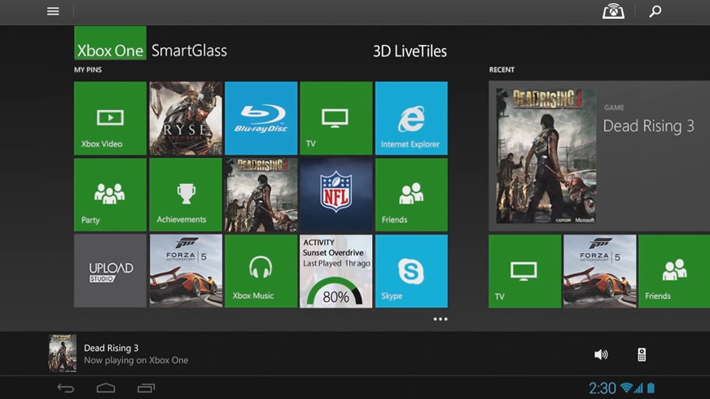Tap Now playing Dead Rising 3 thumbnail
This screenshot has width=710, height=399.
tap(63, 353)
